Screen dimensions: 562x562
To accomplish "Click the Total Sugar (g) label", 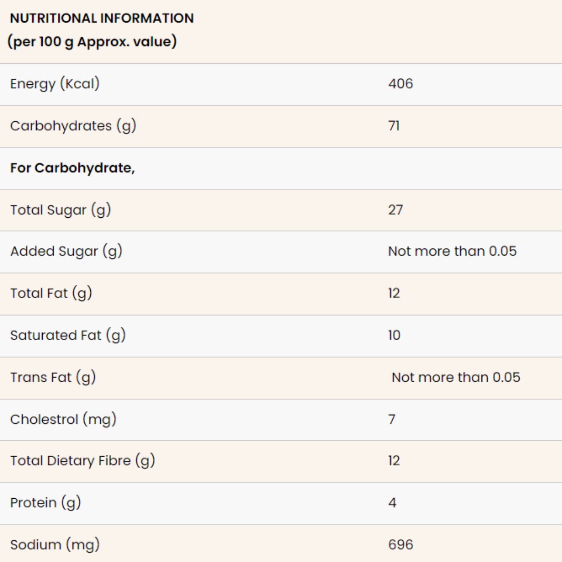I will coord(60,210).
